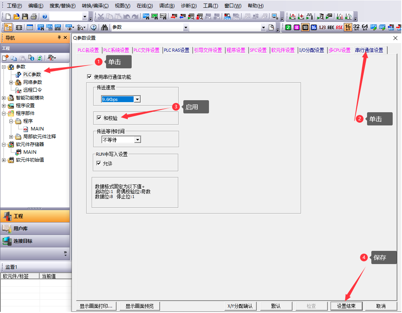The height and width of the screenshot is (313, 402).
Task: Select the 16-bit integer display icon
Action: pyautogui.click(x=348, y=27)
